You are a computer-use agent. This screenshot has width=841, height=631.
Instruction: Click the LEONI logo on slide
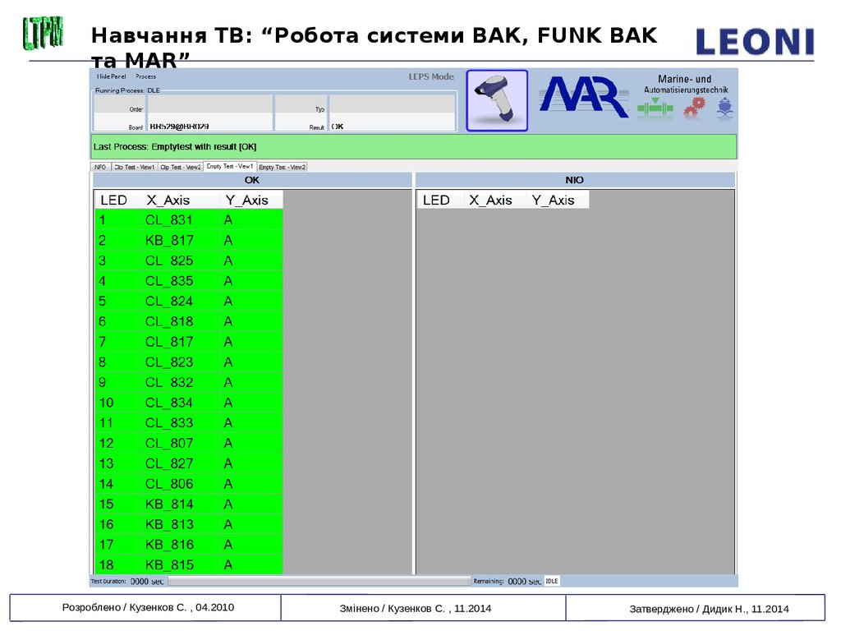755,41
